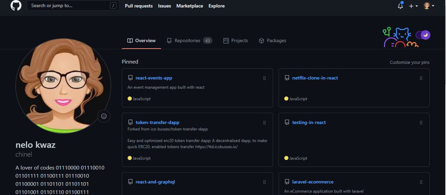The image size is (446, 195).
Task: Open the notifications bell
Action: click(400, 6)
